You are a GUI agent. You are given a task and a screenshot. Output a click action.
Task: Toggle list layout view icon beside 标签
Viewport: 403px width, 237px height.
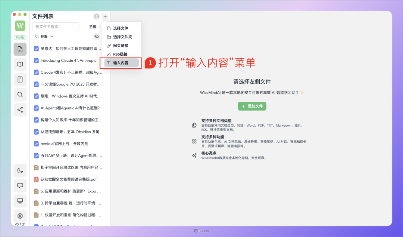[96, 37]
